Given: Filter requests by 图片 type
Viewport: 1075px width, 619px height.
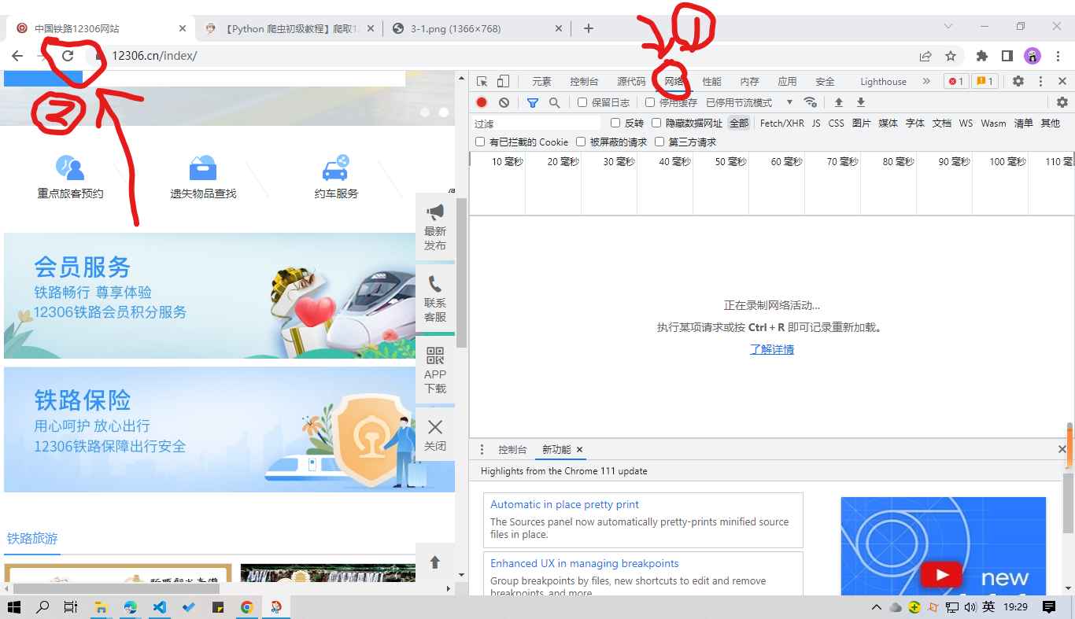Looking at the screenshot, I should 862,123.
